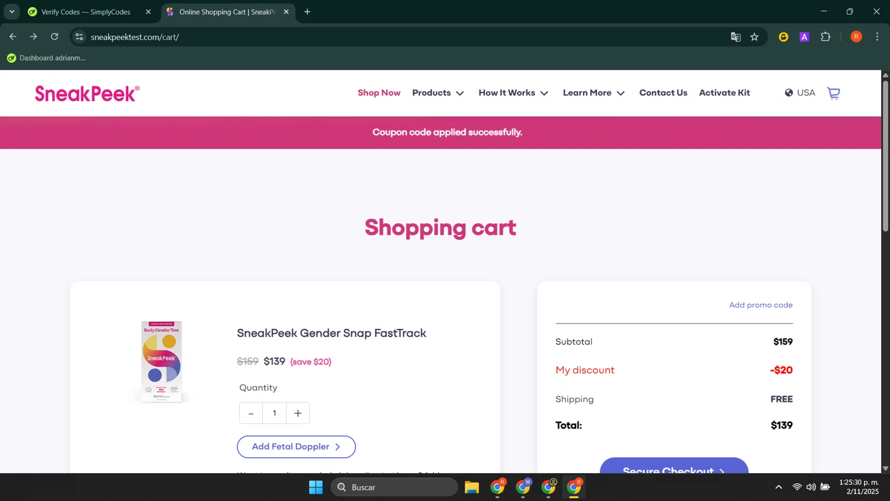This screenshot has width=890, height=501.
Task: Open the clock and date panel
Action: pyautogui.click(x=859, y=487)
